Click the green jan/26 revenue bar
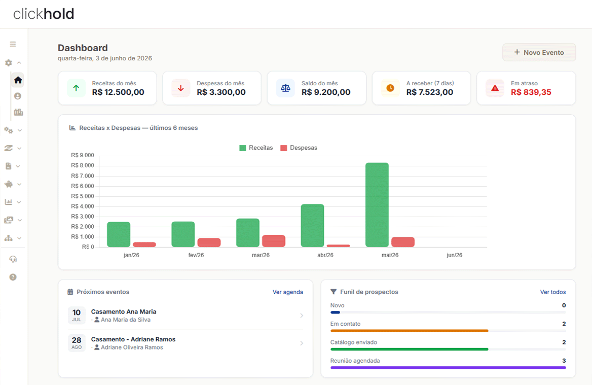The height and width of the screenshot is (385, 592). coord(119,235)
